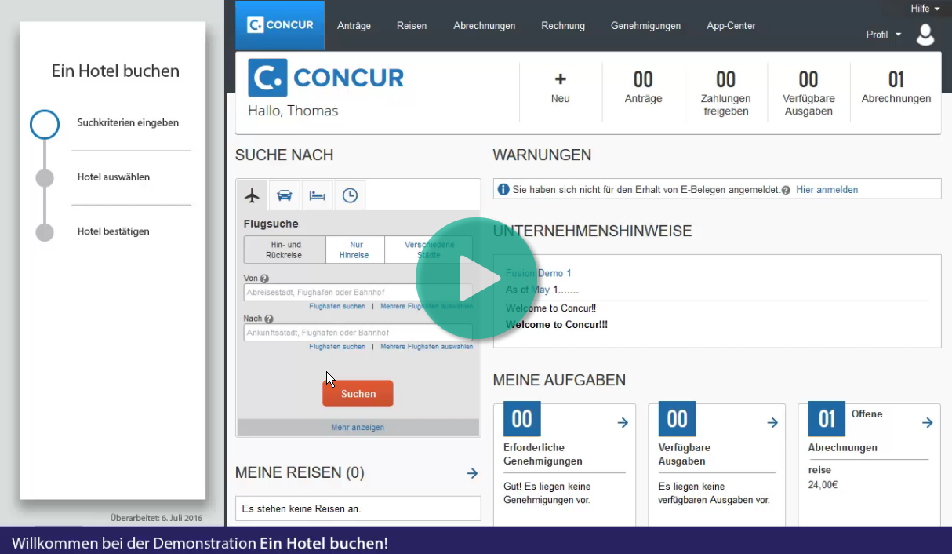Click the reise 24,00€ expense entry

tap(823, 477)
